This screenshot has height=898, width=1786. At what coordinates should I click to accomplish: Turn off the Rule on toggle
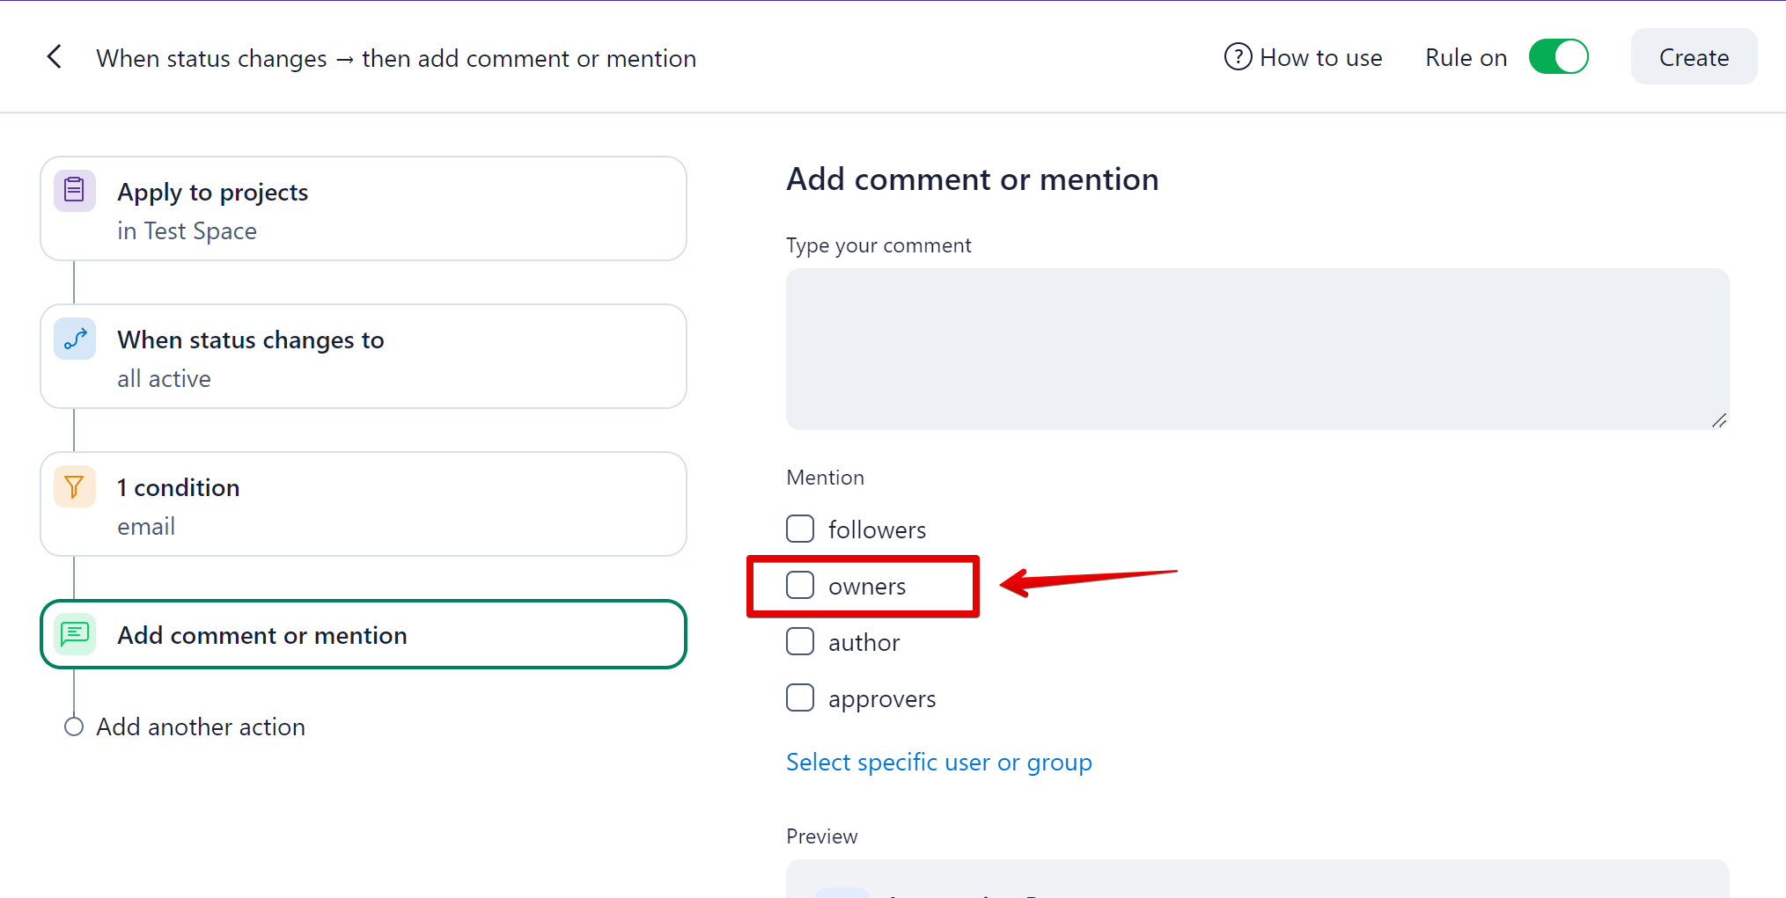(x=1558, y=57)
